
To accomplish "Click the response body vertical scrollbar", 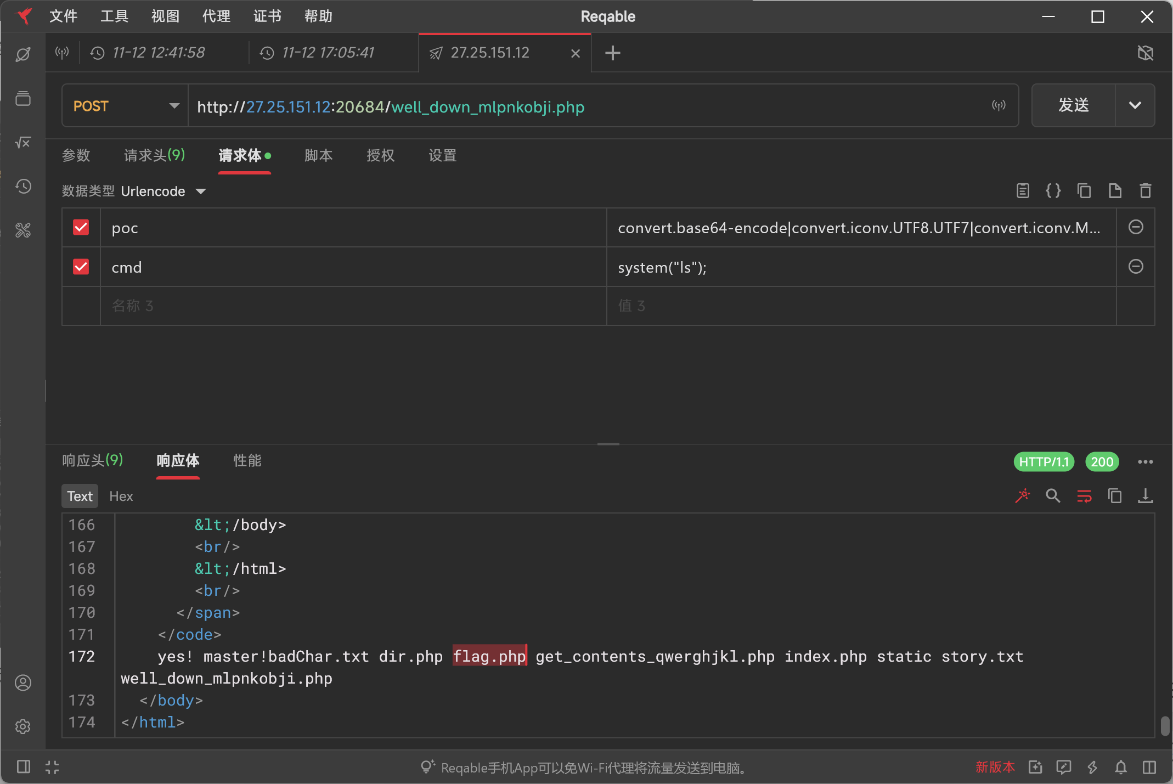I will (1165, 725).
